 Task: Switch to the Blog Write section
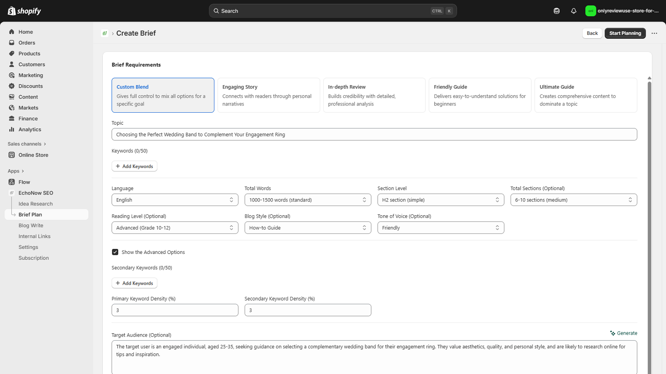[30, 225]
